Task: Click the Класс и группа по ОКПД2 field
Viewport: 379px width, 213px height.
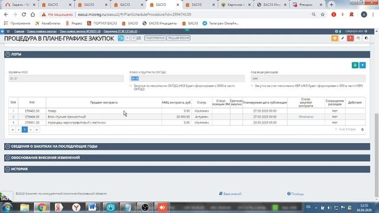Action: tap(187, 79)
